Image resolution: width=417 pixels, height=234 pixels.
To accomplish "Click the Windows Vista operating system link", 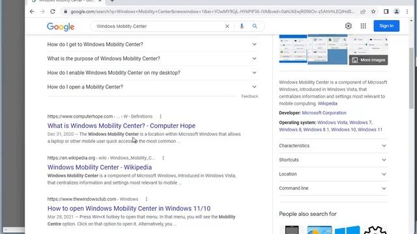I will (x=332, y=123).
